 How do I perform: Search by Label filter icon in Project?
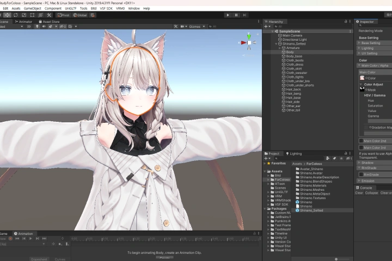click(334, 158)
